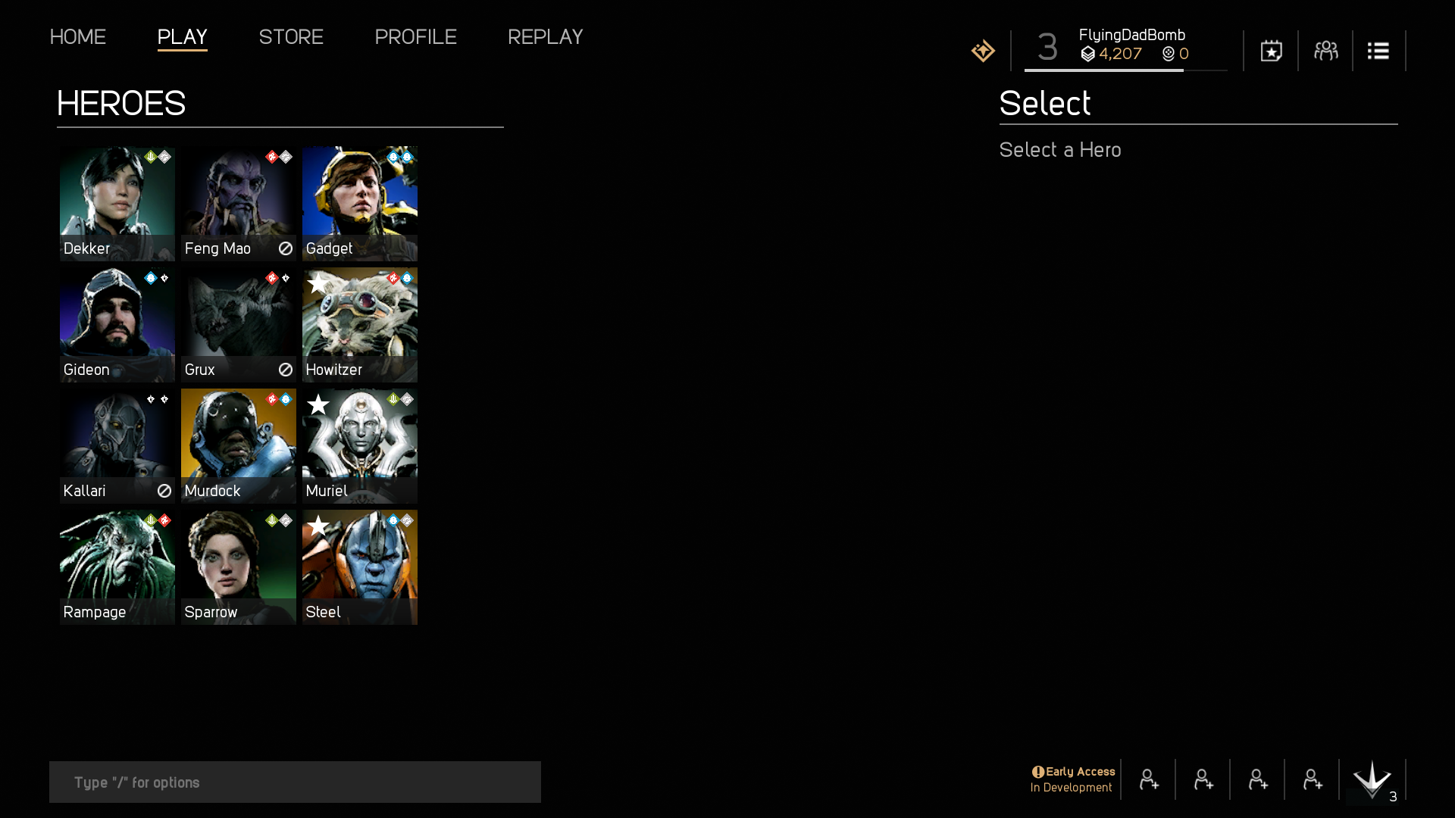Click the add friend icon button
This screenshot has height=818, width=1455.
click(1148, 781)
